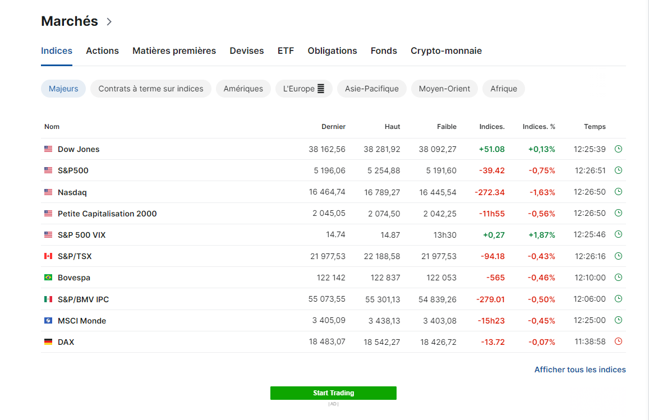Image resolution: width=649 pixels, height=420 pixels.
Task: Click the red clock icon in DAX row
Action: tap(618, 341)
